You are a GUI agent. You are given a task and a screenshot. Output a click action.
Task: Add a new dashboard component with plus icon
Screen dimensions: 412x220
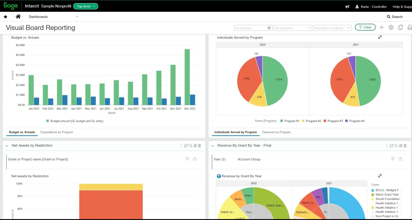(382, 27)
